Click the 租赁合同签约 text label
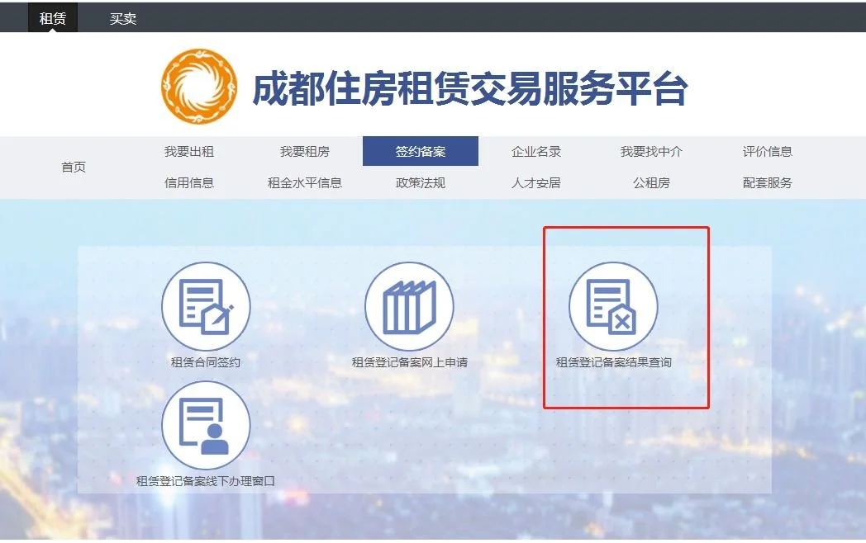The height and width of the screenshot is (543, 866). pos(206,362)
